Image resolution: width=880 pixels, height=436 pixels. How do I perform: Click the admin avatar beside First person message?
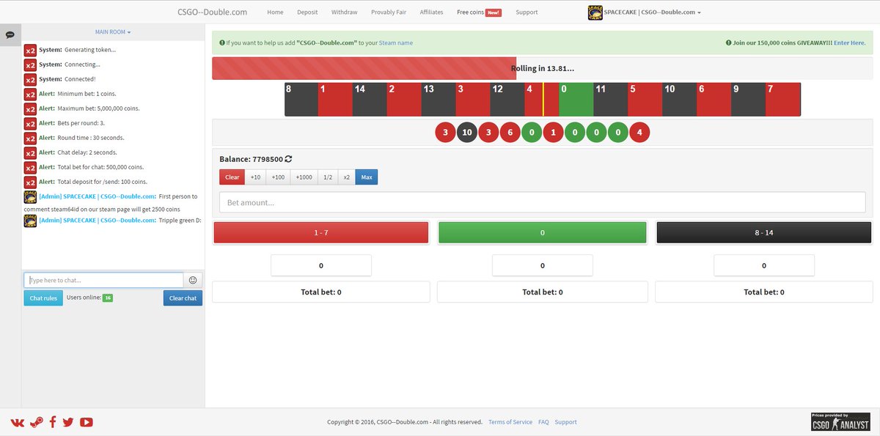30,196
